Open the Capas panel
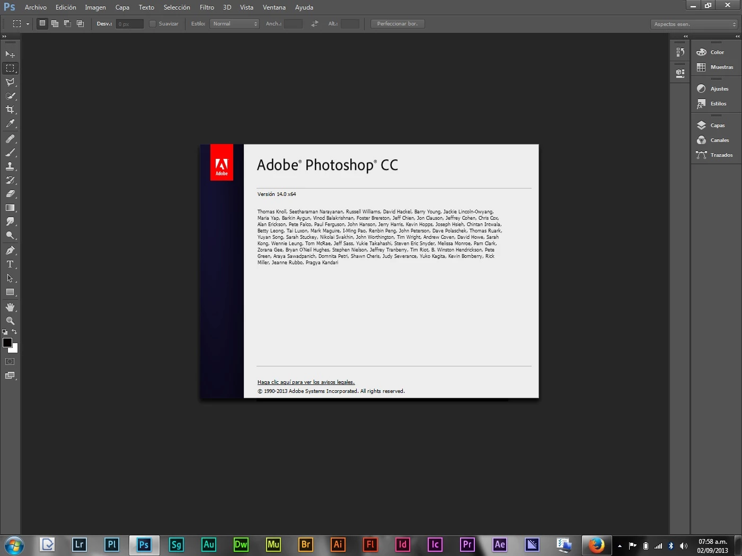This screenshot has height=556, width=742. click(x=715, y=125)
